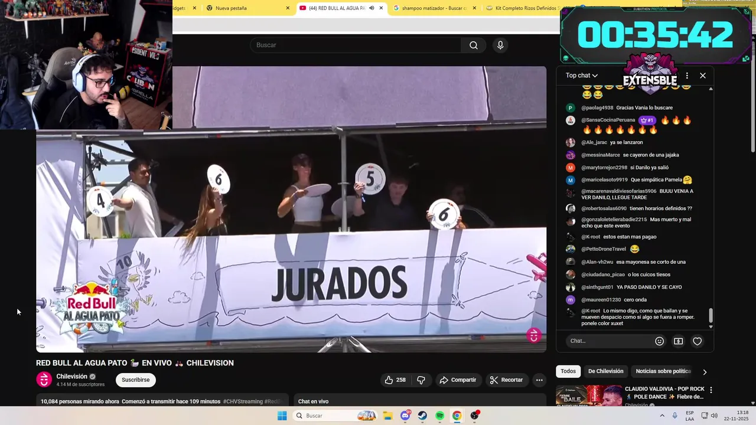Mute the Red Bull tab audio icon
756x425 pixels.
372,8
